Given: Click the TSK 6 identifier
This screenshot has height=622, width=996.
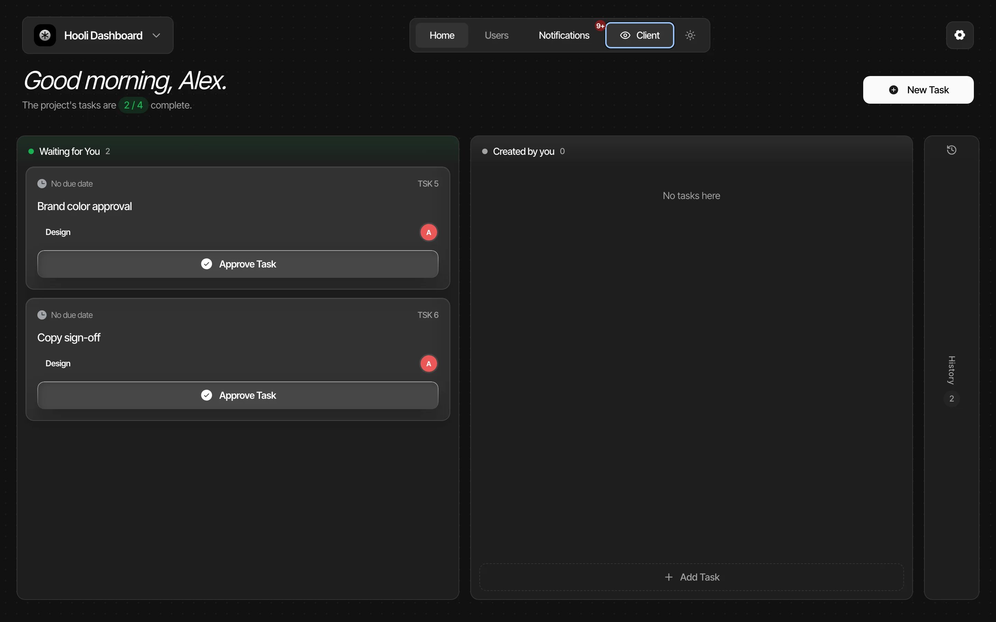Looking at the screenshot, I should point(428,315).
